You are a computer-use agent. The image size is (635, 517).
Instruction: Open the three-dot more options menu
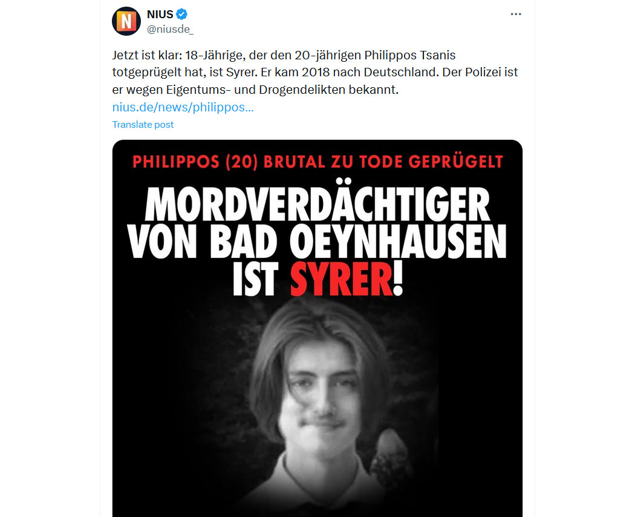[x=515, y=14]
